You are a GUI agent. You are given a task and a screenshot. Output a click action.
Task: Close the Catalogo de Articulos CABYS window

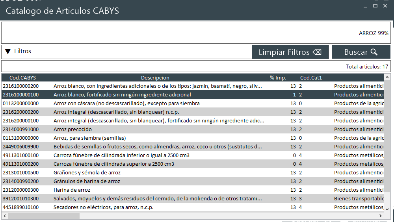click(x=385, y=6)
